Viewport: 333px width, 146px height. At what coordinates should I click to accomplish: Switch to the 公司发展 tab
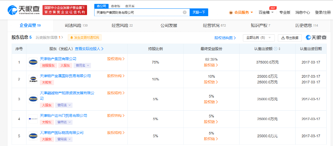click(x=169, y=26)
